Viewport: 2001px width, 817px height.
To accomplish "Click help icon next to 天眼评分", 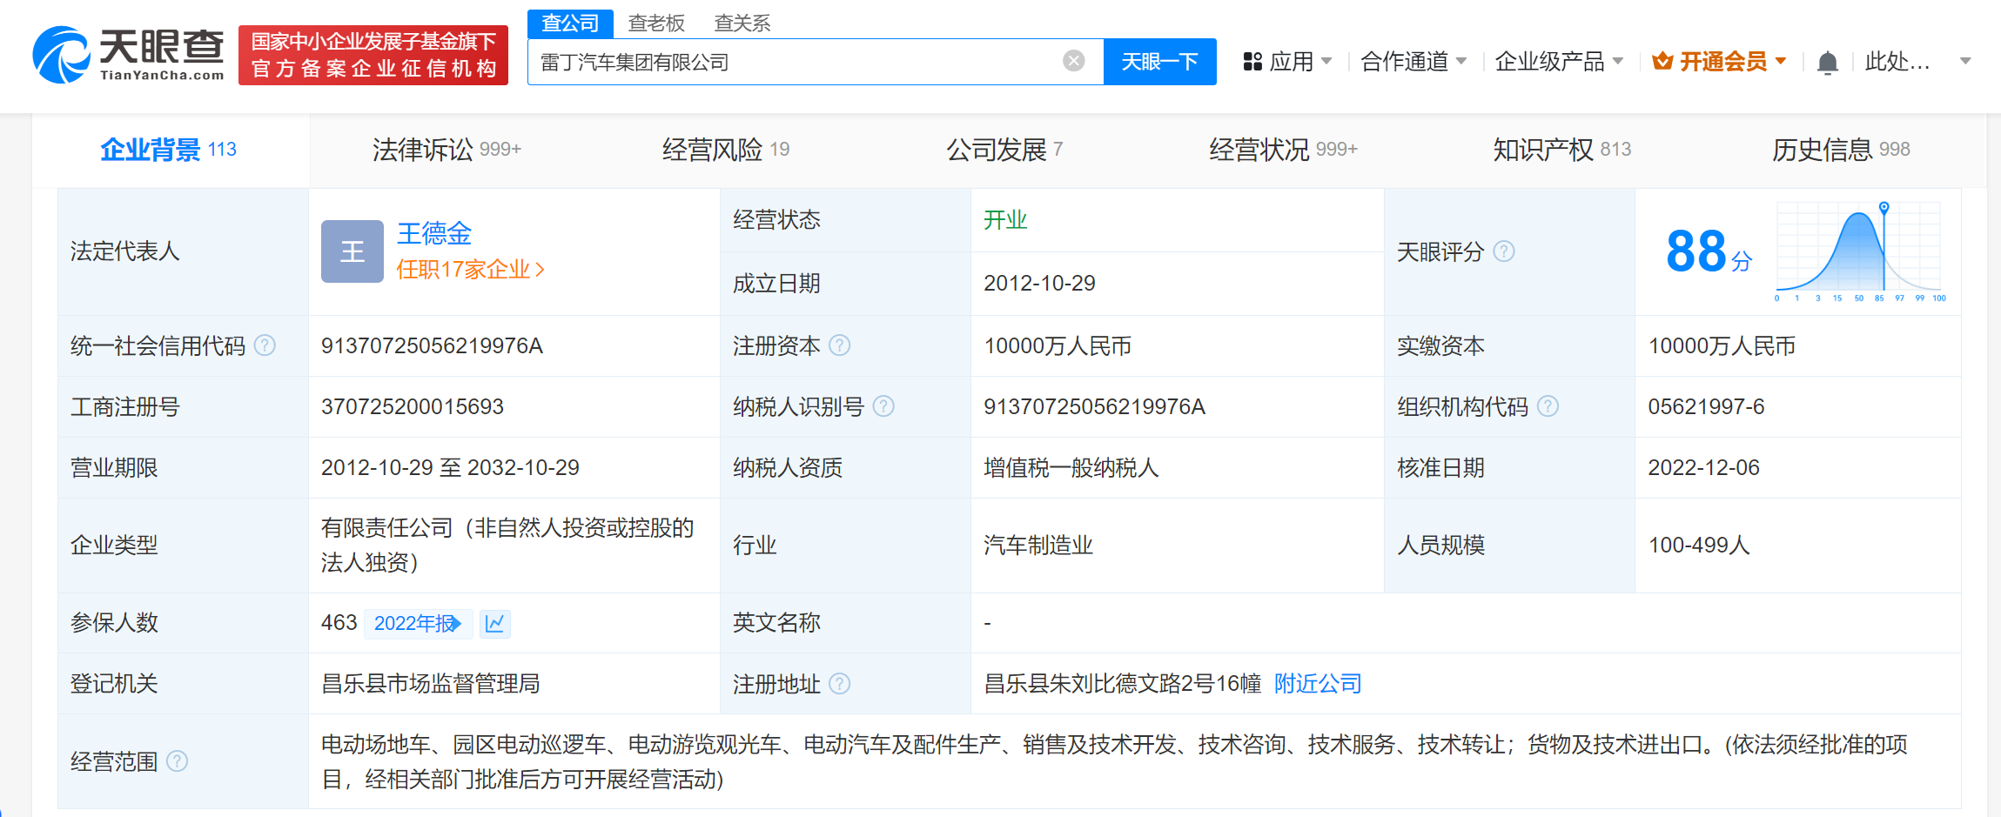I will 1503,251.
